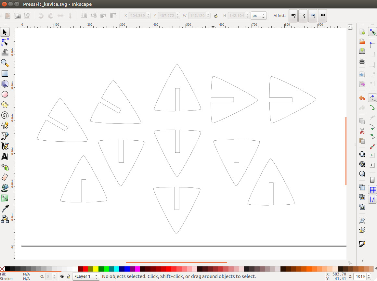Select the Pencil freehand tool

(x=5, y=125)
